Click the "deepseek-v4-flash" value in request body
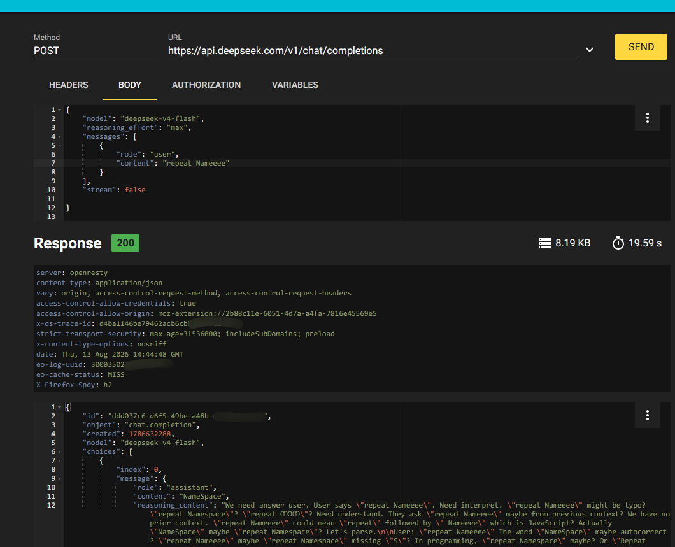675x547 pixels. (160, 119)
